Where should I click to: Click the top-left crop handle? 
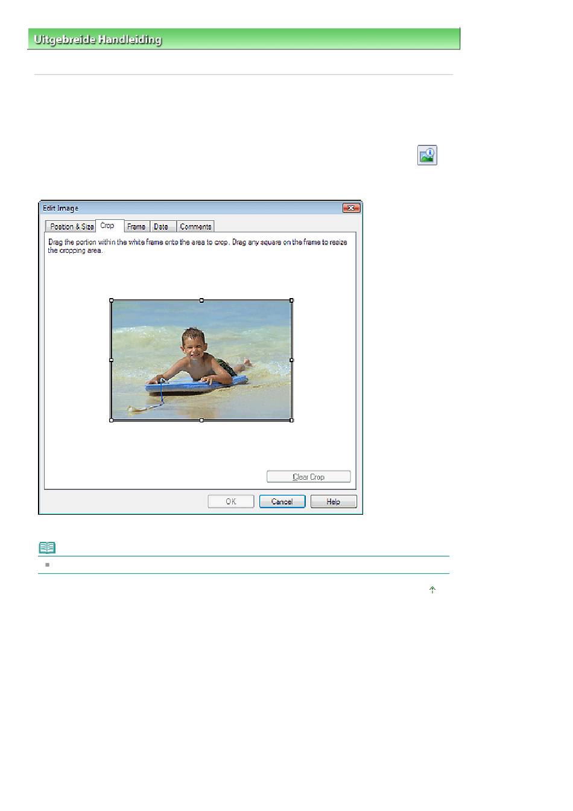(x=111, y=300)
